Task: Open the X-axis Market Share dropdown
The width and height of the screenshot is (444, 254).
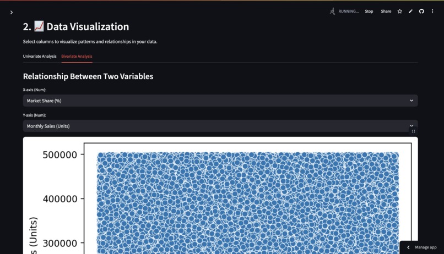Action: coord(220,101)
